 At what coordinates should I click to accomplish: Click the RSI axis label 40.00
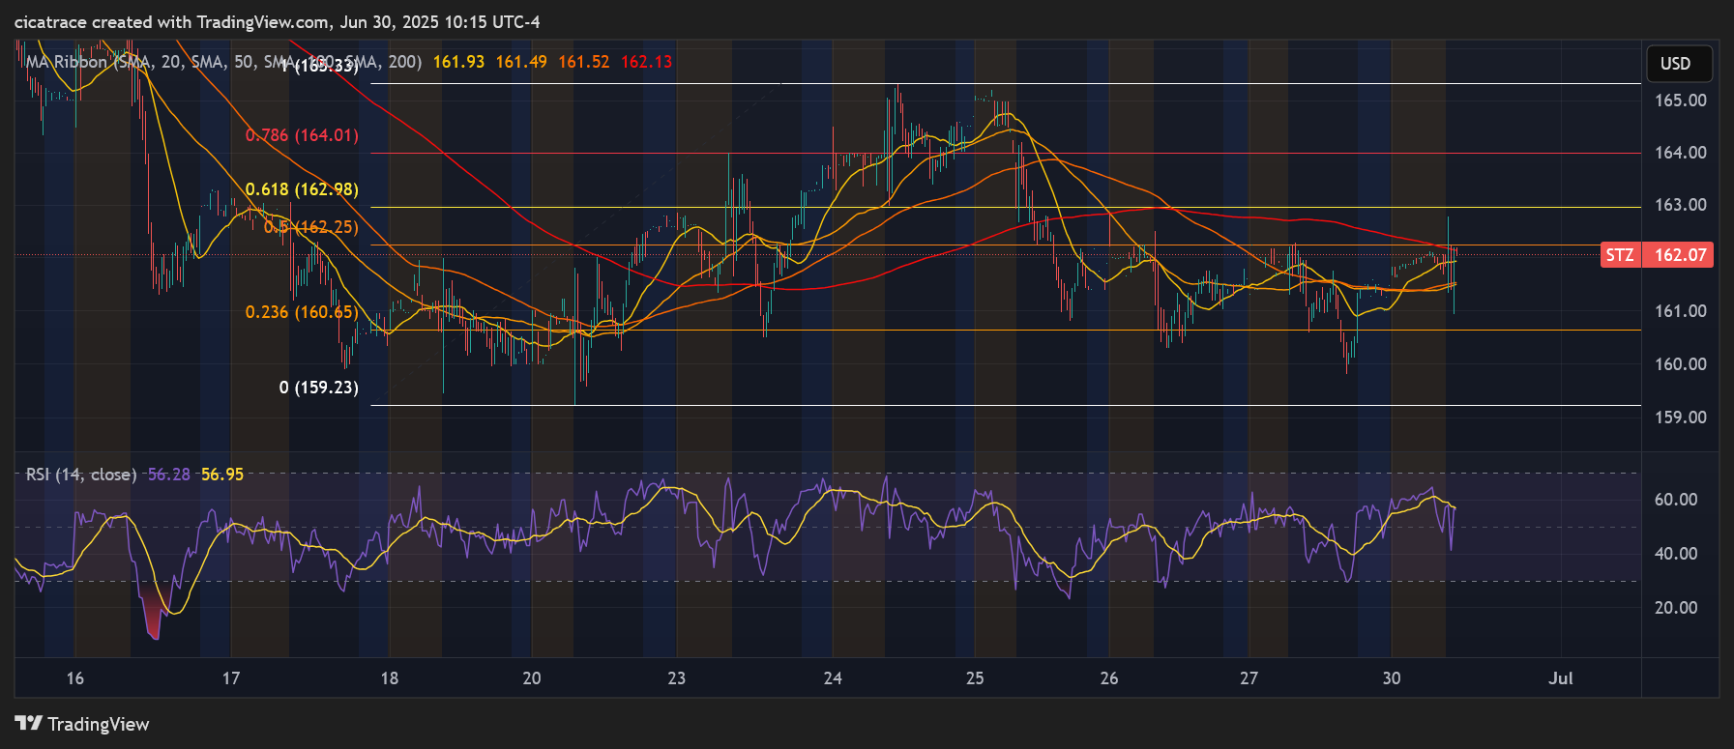pos(1676,554)
